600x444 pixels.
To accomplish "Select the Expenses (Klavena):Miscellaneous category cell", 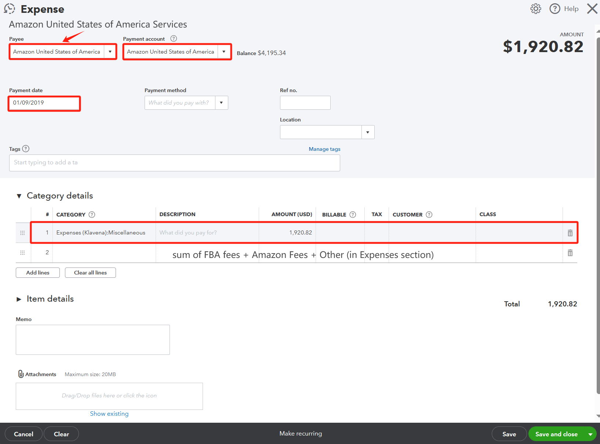I will [x=104, y=233].
